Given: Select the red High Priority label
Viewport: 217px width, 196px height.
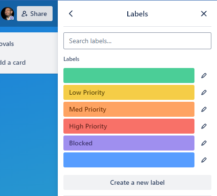Looking at the screenshot, I should (129, 126).
